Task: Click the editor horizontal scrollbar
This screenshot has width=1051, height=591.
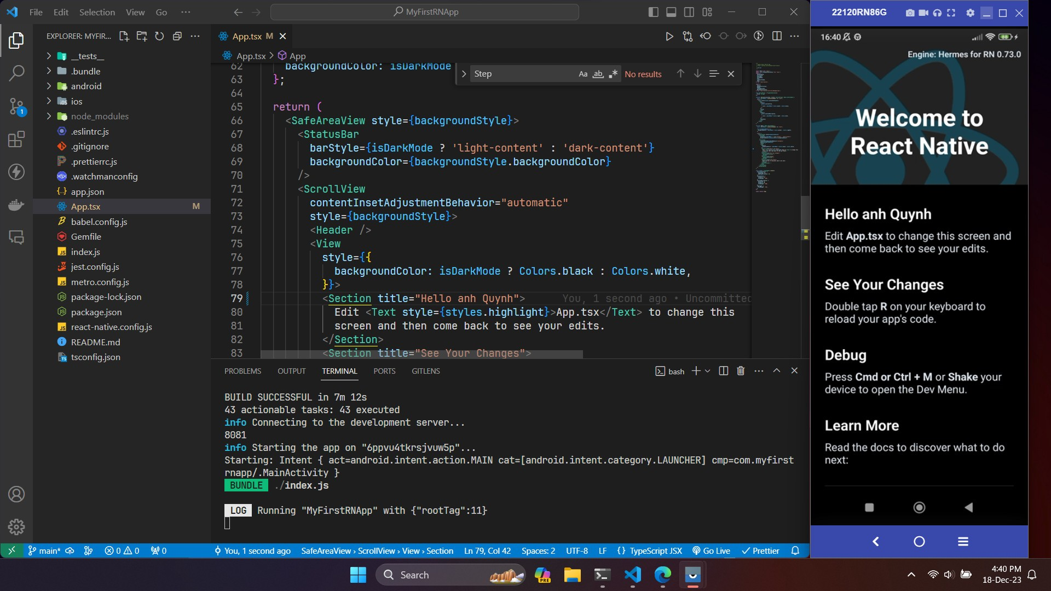Action: pos(421,354)
